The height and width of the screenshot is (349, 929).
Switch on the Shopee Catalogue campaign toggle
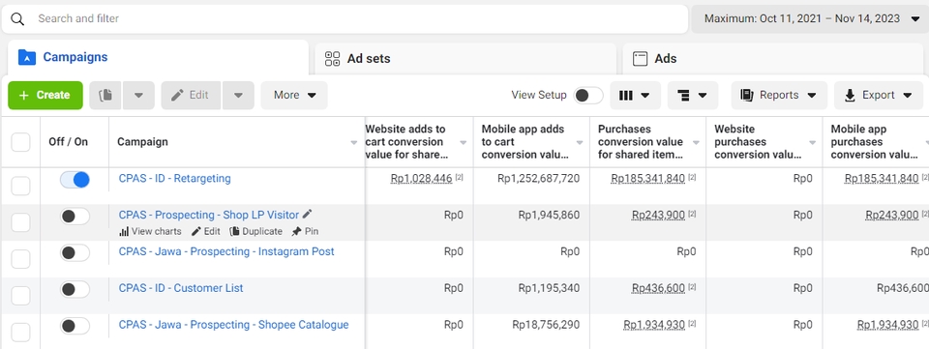coord(75,326)
